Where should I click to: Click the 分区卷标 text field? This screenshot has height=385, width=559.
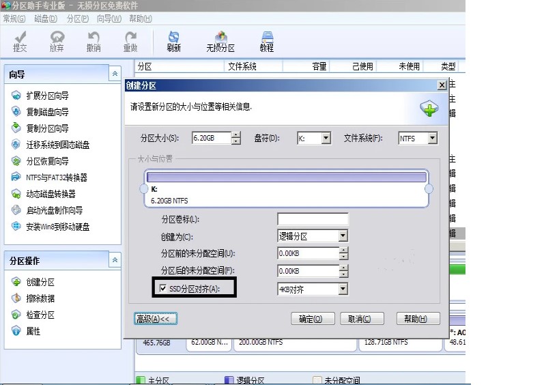click(x=313, y=219)
